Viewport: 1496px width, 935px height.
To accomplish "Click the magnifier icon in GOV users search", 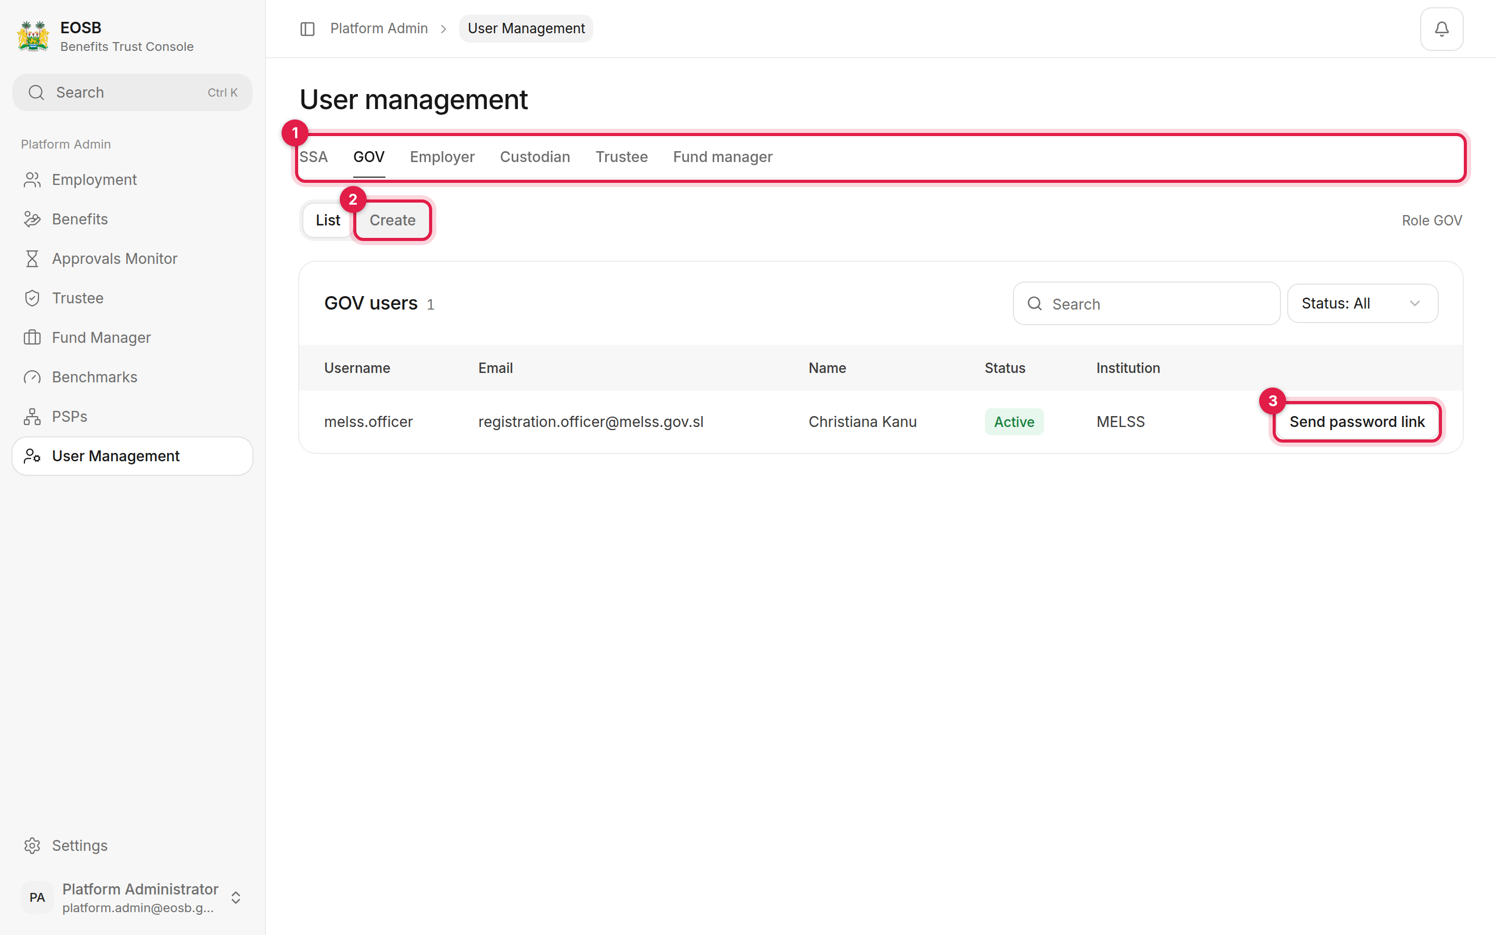I will tap(1035, 304).
